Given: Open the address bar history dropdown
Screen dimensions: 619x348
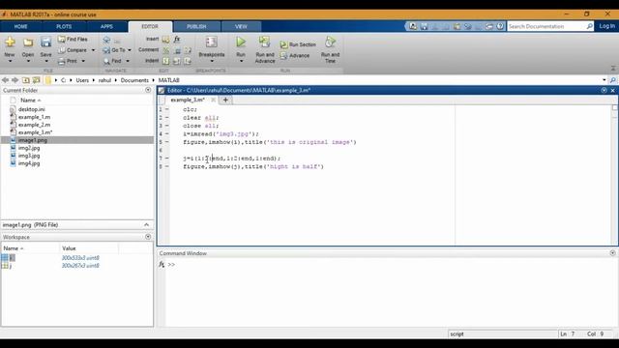Looking at the screenshot, I should [604, 80].
